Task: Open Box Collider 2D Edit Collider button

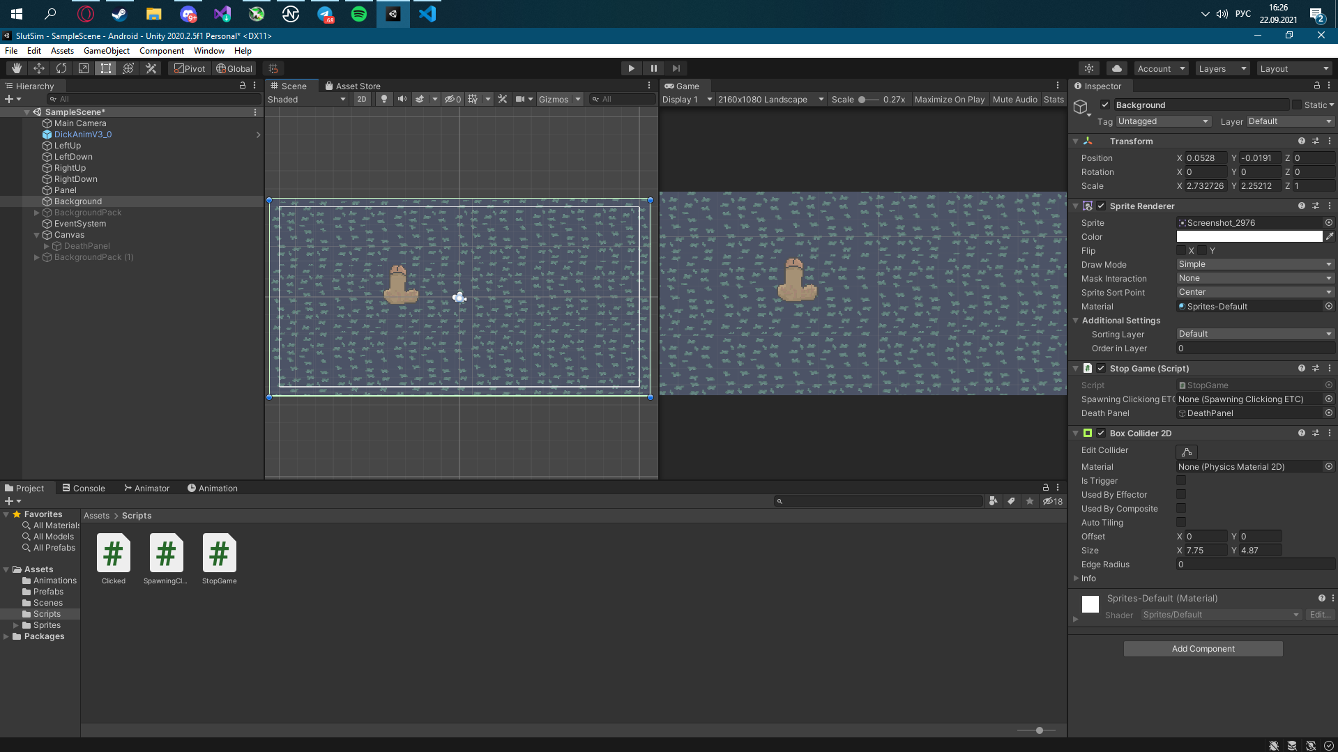Action: click(1187, 452)
